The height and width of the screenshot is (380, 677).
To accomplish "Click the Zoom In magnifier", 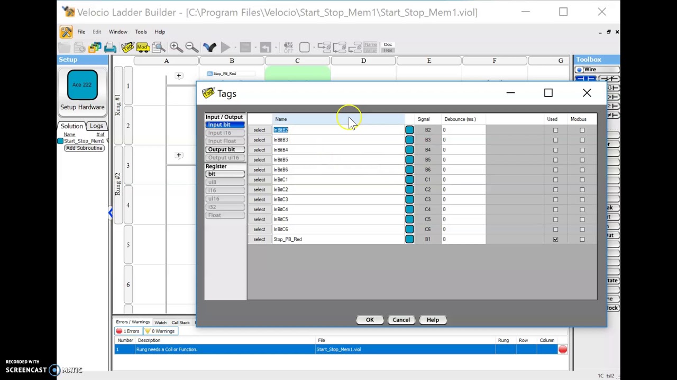I will pyautogui.click(x=176, y=47).
